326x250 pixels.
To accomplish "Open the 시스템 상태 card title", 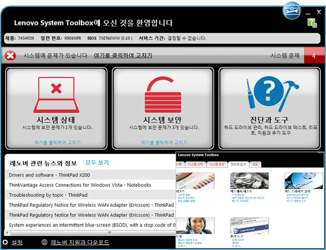I will pyautogui.click(x=56, y=120).
